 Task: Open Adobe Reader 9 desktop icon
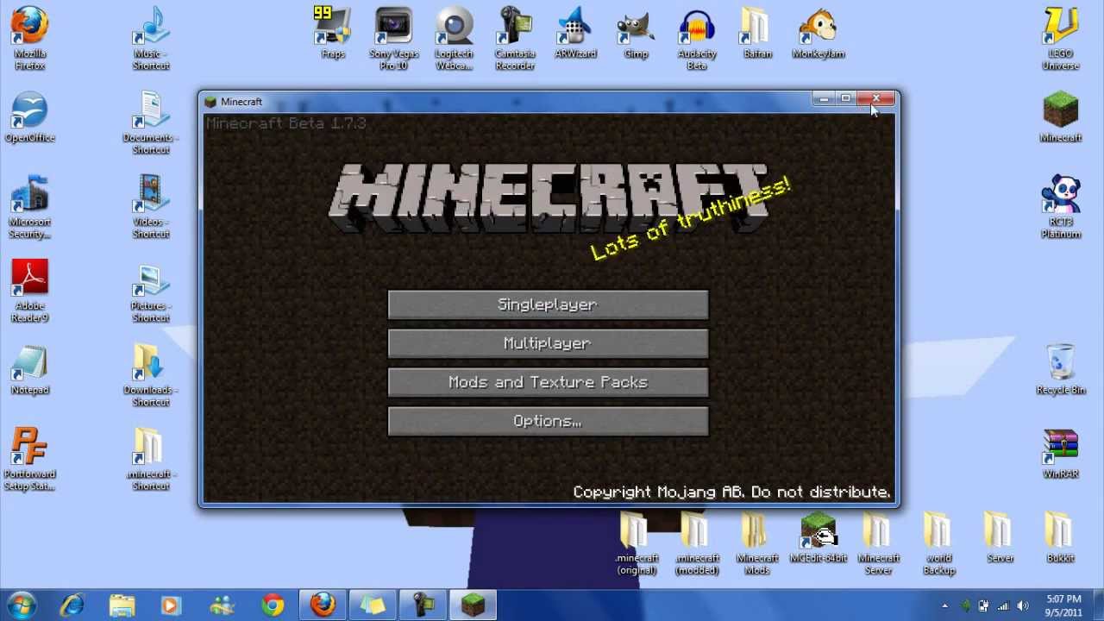pyautogui.click(x=29, y=291)
